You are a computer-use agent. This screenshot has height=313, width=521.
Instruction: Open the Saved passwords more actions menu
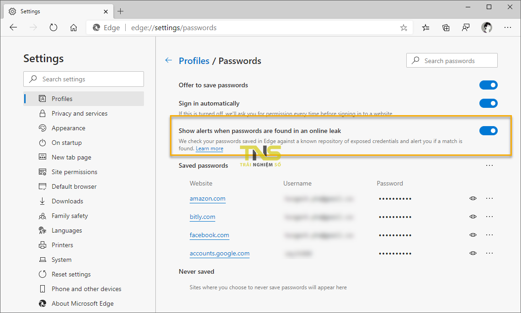[489, 165]
